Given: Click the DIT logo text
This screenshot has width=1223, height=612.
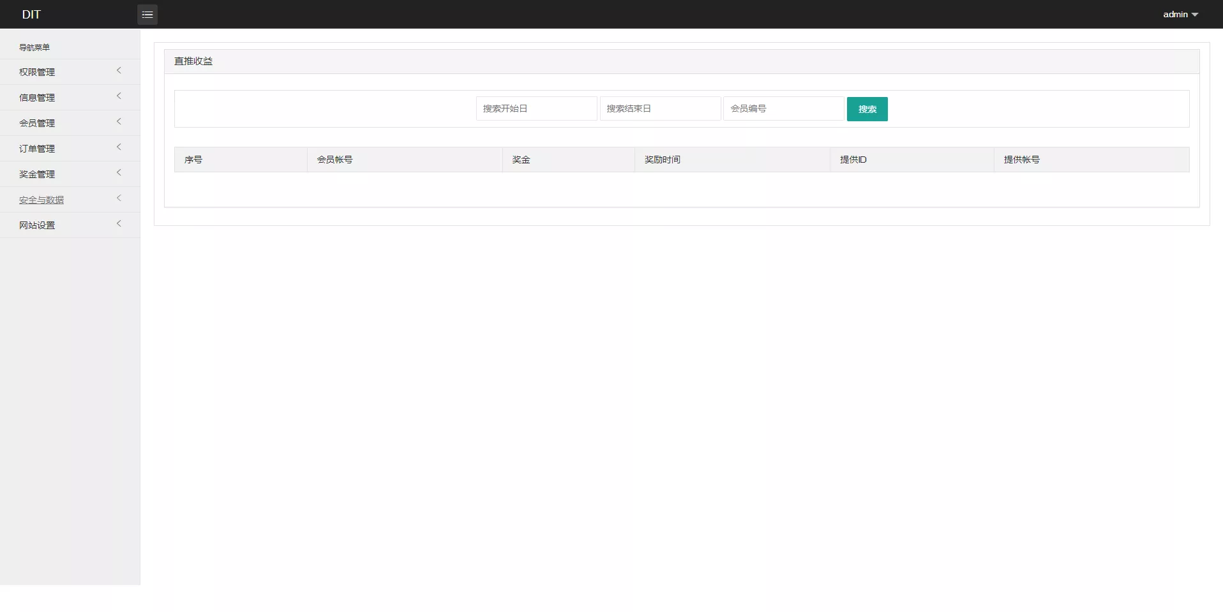Looking at the screenshot, I should tap(31, 15).
